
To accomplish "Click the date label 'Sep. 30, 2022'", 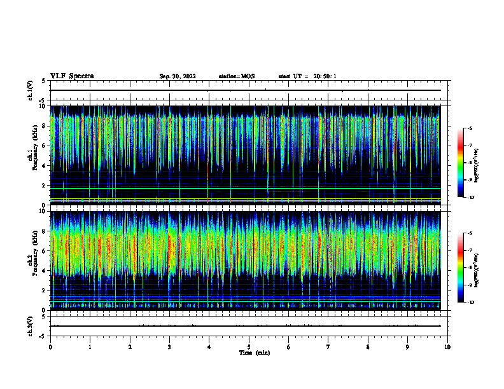I will tap(178, 76).
